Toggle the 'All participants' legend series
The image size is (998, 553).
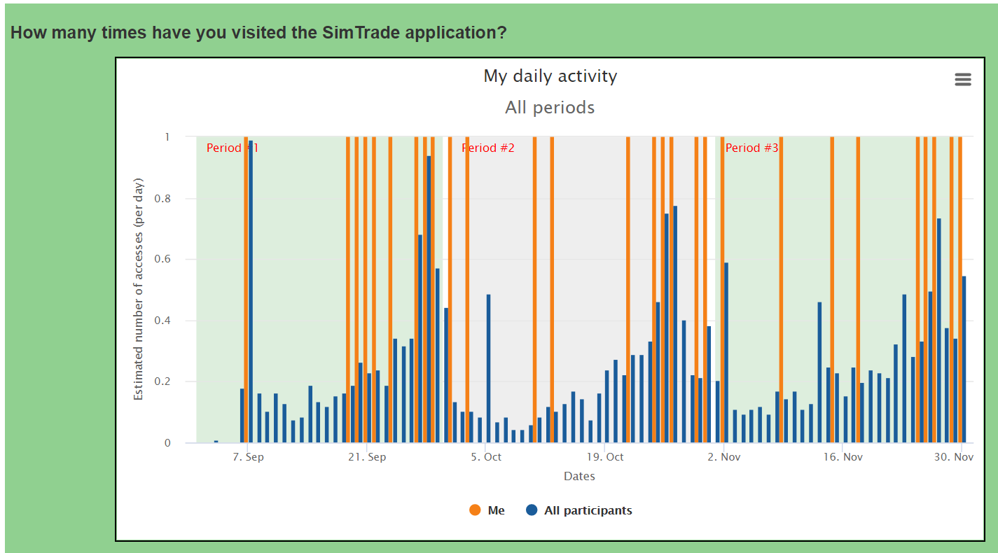(578, 510)
